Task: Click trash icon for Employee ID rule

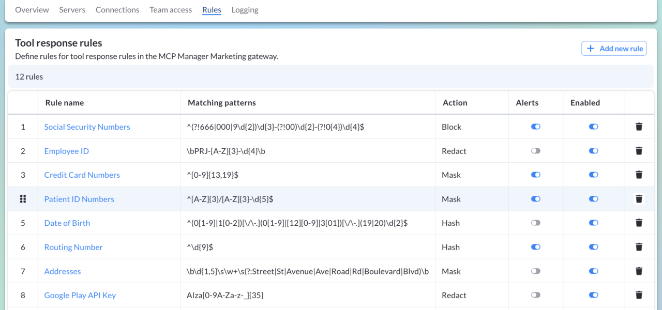Action: click(x=639, y=151)
